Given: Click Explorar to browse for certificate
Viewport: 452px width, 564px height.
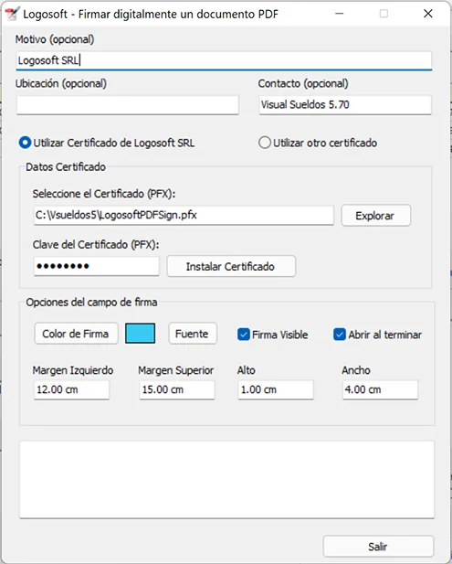Looking at the screenshot, I should (x=375, y=216).
